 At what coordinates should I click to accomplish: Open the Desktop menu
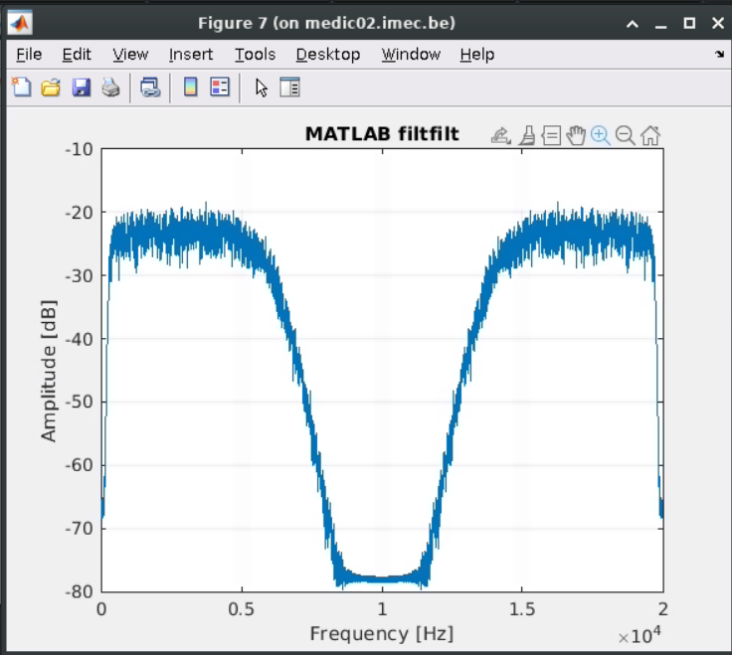[x=328, y=55]
